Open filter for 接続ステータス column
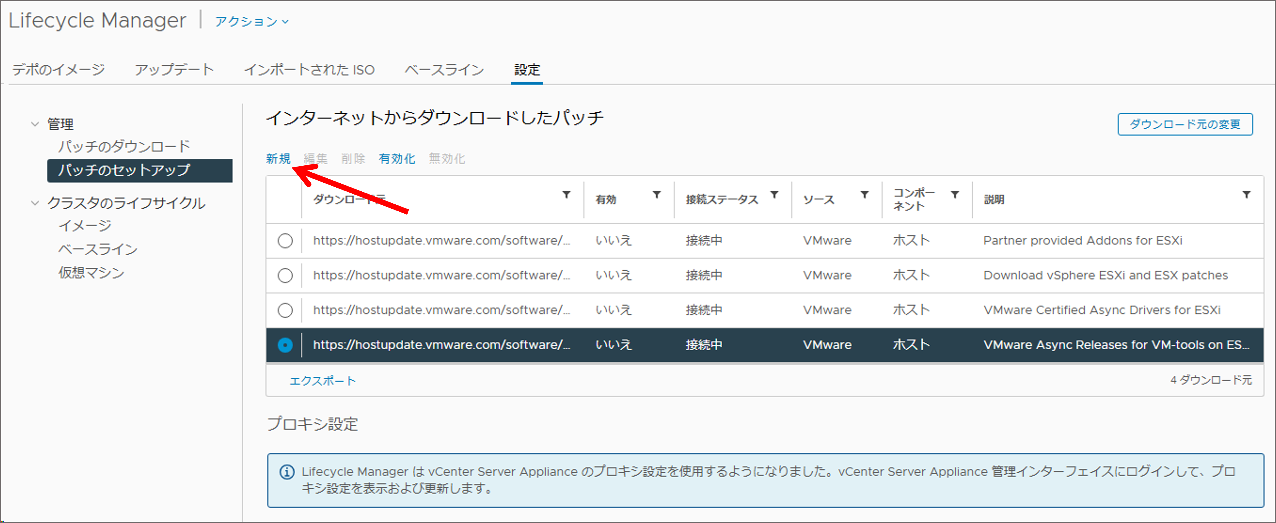The width and height of the screenshot is (1276, 523). [x=774, y=195]
